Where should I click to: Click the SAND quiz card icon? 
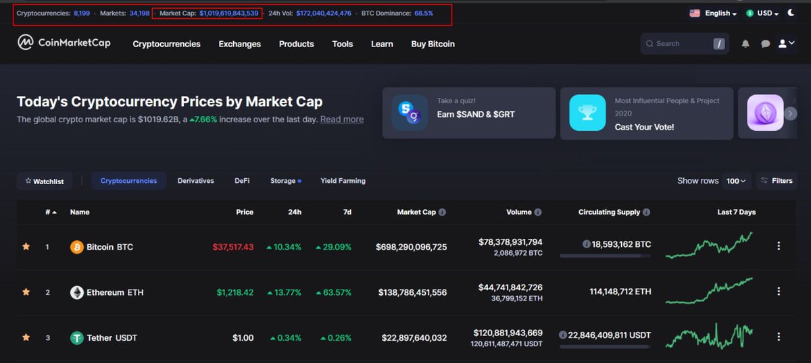click(410, 113)
